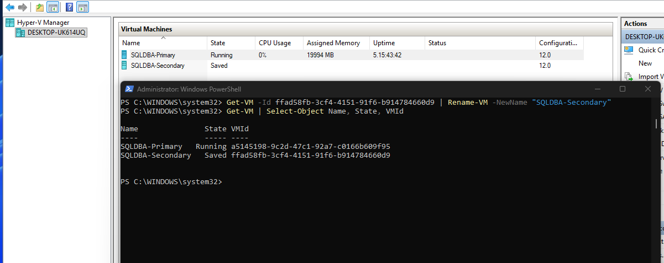Close the PowerShell window
The width and height of the screenshot is (664, 263).
tap(648, 89)
